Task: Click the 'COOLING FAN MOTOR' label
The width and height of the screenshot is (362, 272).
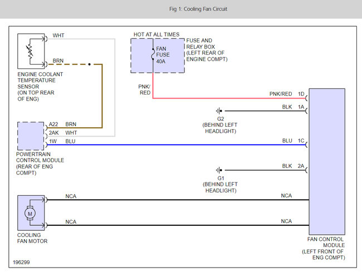Action: point(32,238)
